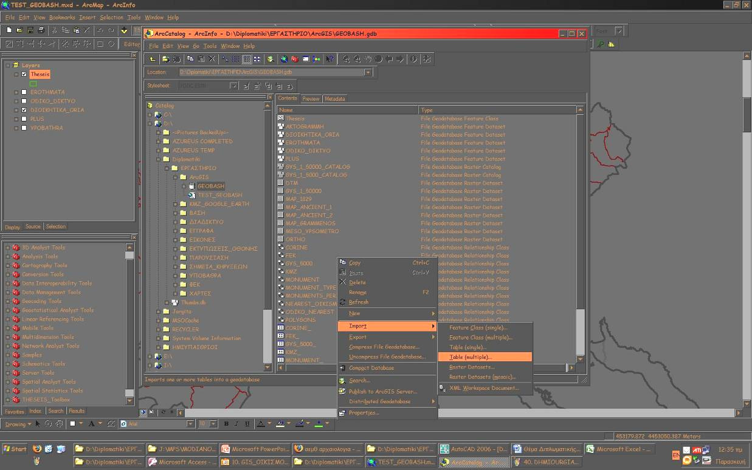Toggle DIOIKHTIKA_ORIA layer checkbox

coord(24,110)
